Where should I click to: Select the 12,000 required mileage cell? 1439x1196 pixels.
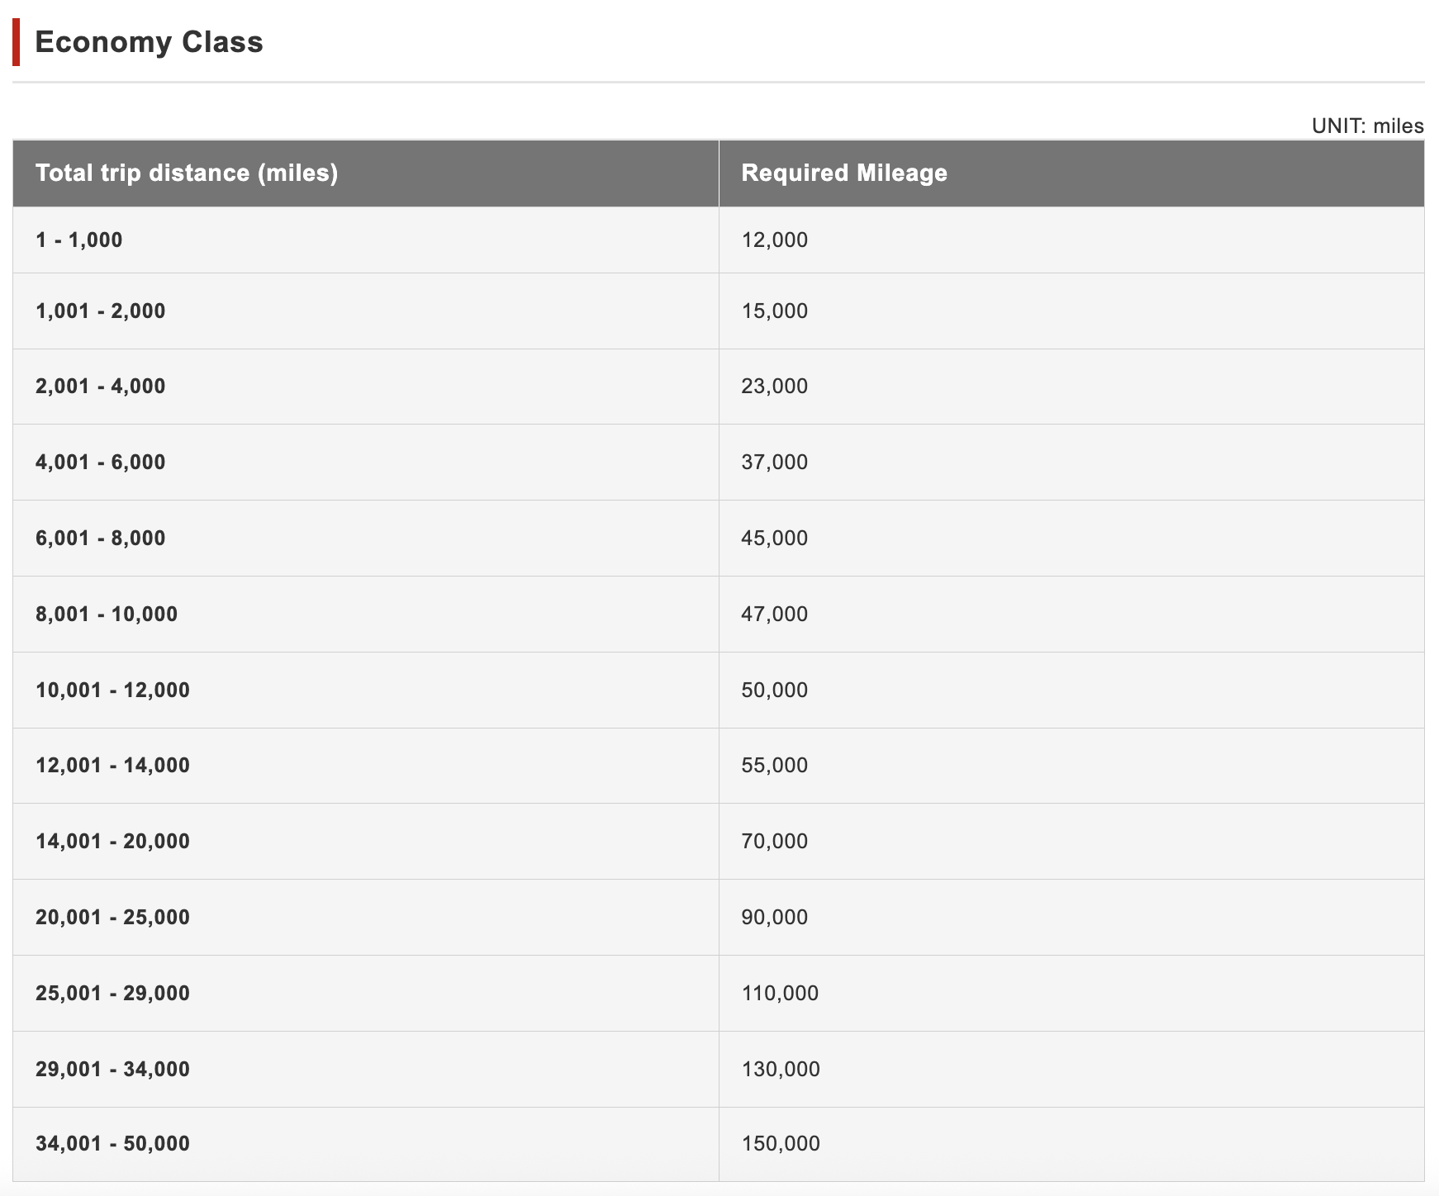775,240
